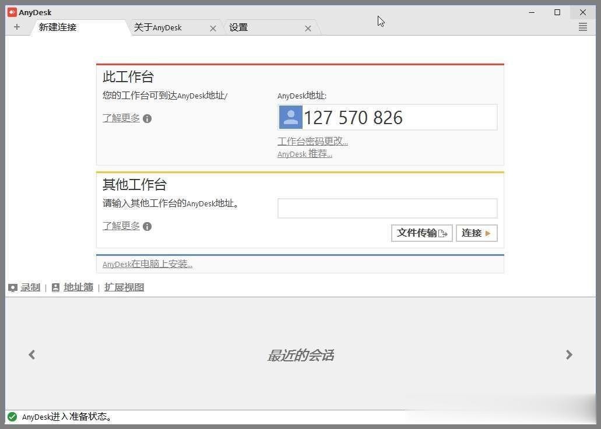This screenshot has height=429, width=601.
Task: Click the 最近的会话 label
Action: tap(301, 356)
